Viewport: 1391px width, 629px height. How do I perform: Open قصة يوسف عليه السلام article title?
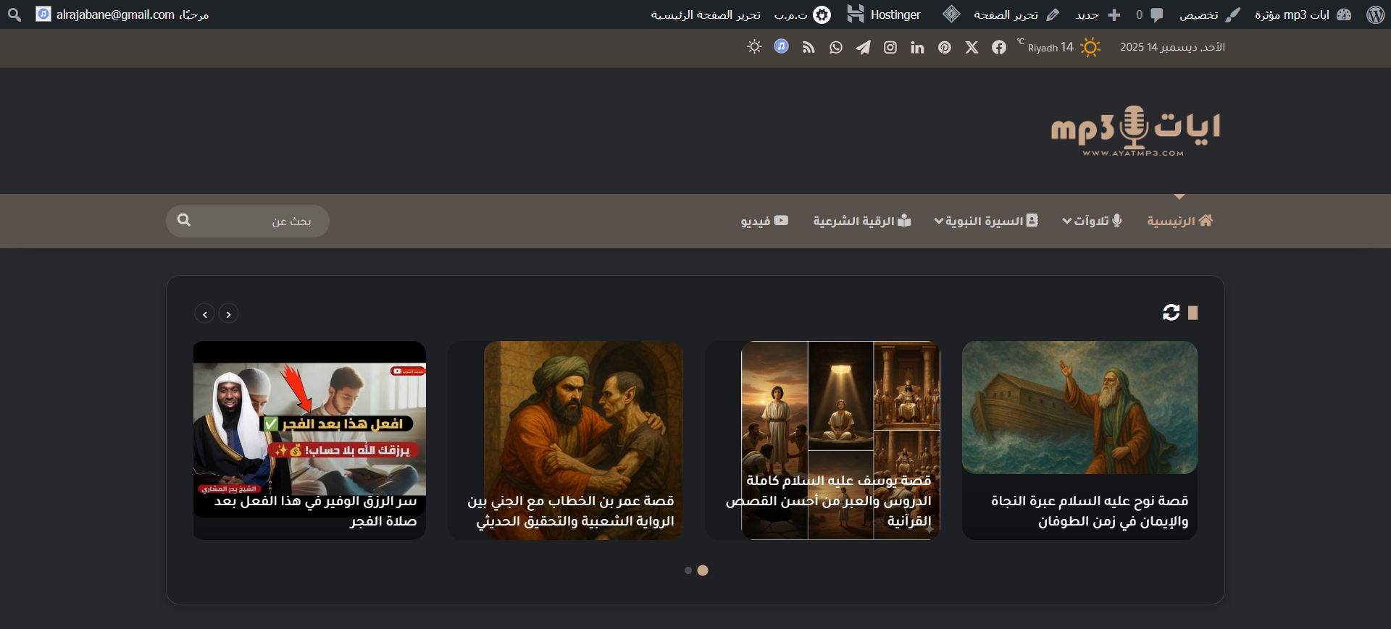click(829, 501)
